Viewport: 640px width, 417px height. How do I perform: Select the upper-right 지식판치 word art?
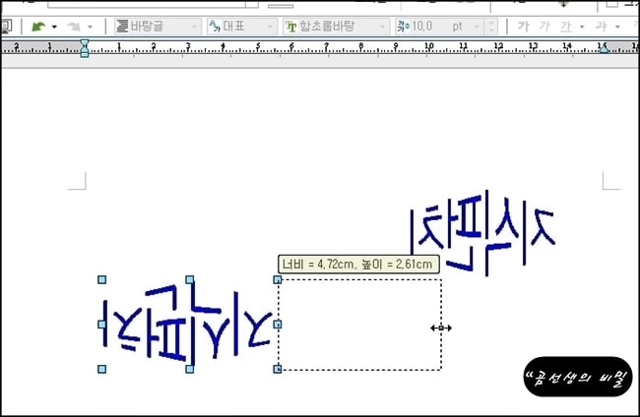click(482, 231)
